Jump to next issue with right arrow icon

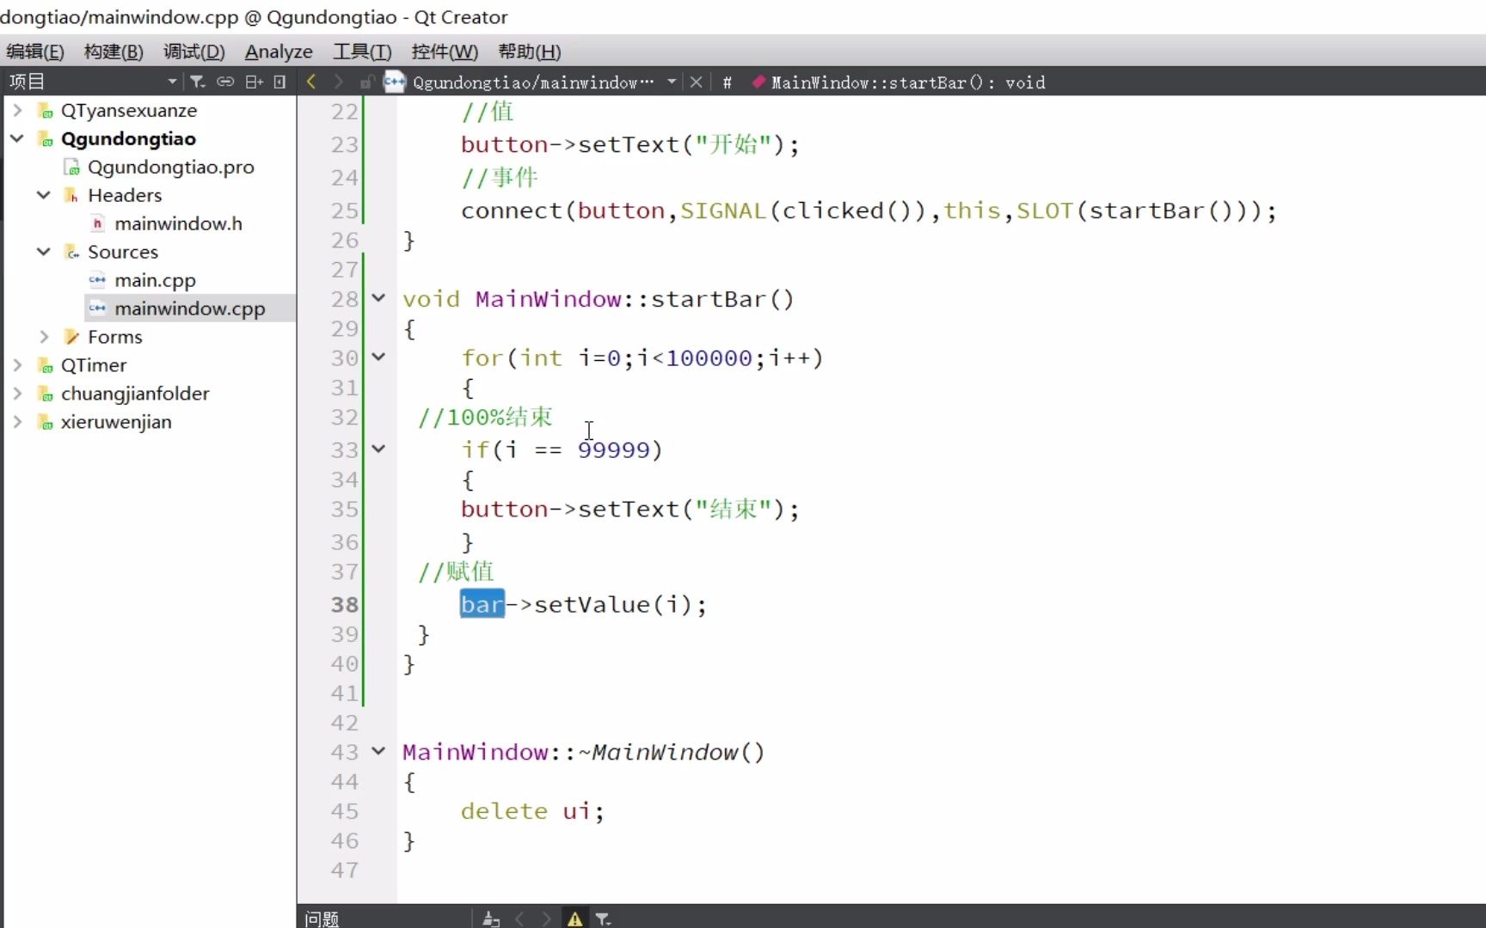click(x=547, y=918)
